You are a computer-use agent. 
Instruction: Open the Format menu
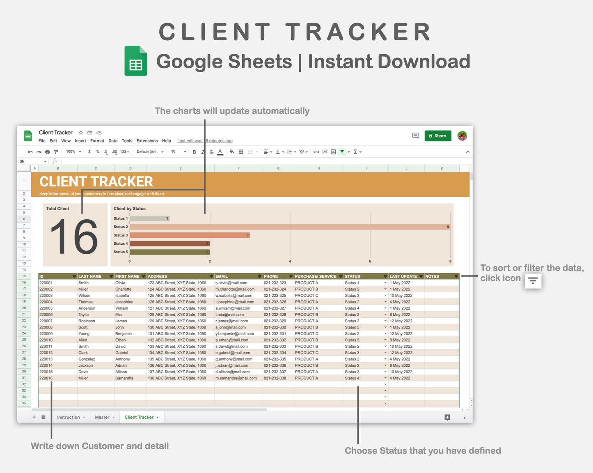pyautogui.click(x=97, y=140)
